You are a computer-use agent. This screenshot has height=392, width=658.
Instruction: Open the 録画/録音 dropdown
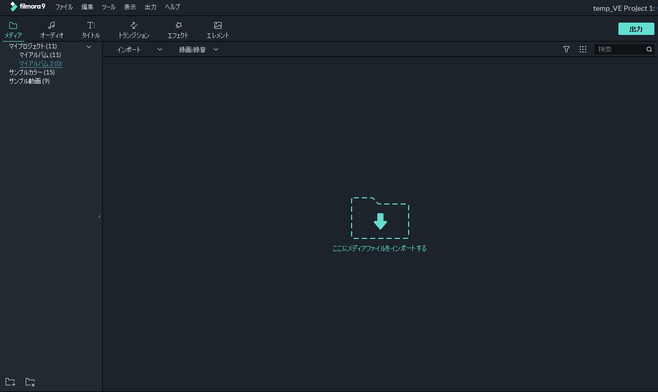click(x=198, y=49)
